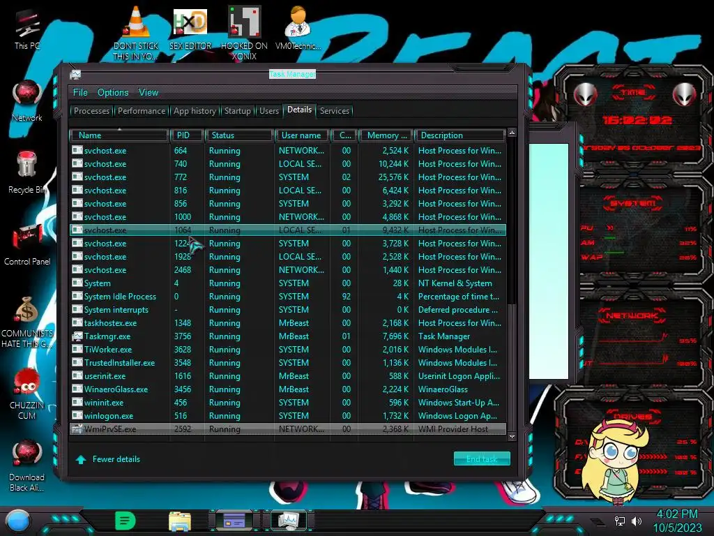The image size is (714, 536).
Task: Select the WinaeroGlass.exe row
Action: [288, 389]
